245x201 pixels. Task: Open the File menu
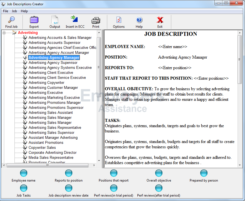coord(6,11)
